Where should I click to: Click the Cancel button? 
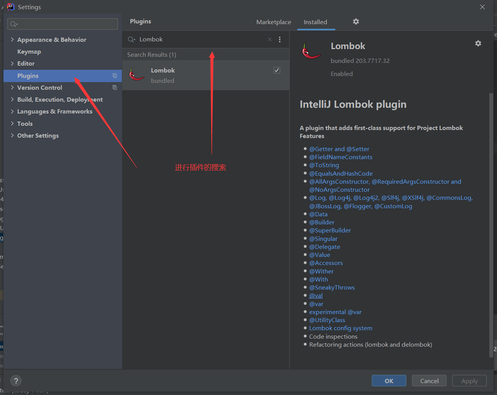click(x=429, y=381)
